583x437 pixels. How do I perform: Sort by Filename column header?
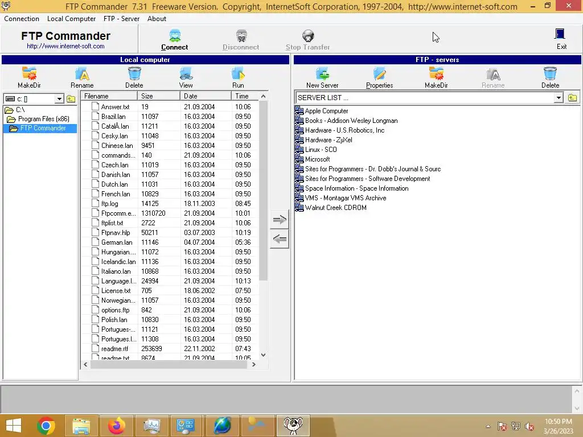109,96
